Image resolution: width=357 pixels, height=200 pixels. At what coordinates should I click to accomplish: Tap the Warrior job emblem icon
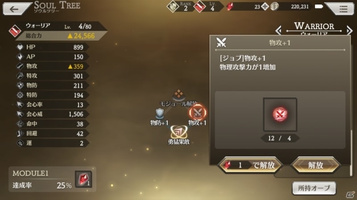click(15, 31)
